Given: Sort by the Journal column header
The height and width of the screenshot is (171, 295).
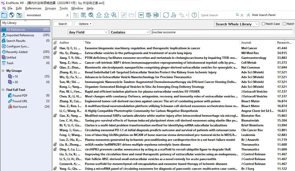Looking at the screenshot, I should (257, 43).
